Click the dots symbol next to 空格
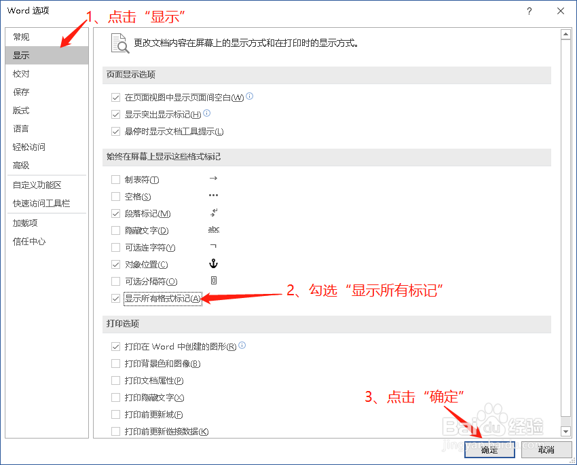This screenshot has width=577, height=465. click(x=213, y=196)
